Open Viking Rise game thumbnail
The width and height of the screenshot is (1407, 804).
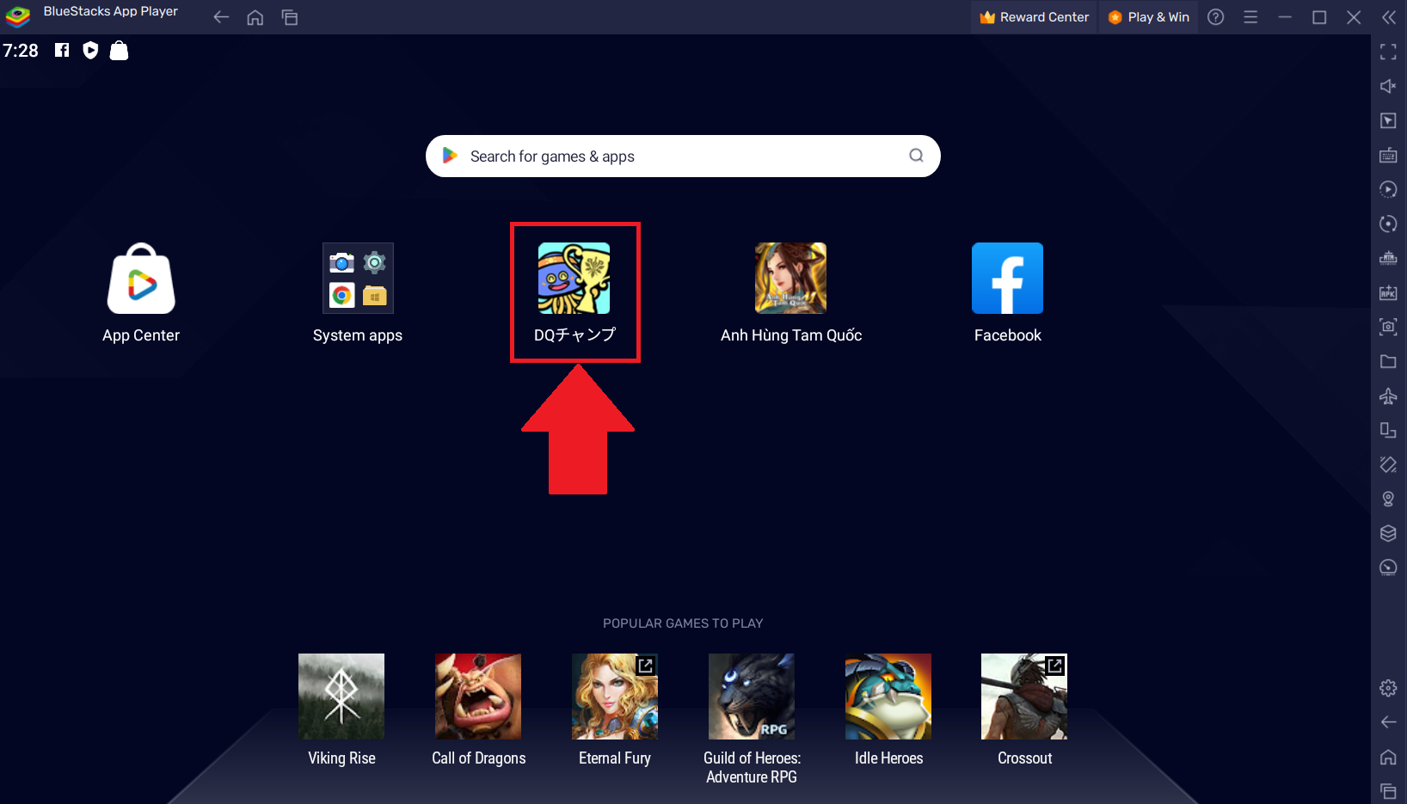[341, 697]
